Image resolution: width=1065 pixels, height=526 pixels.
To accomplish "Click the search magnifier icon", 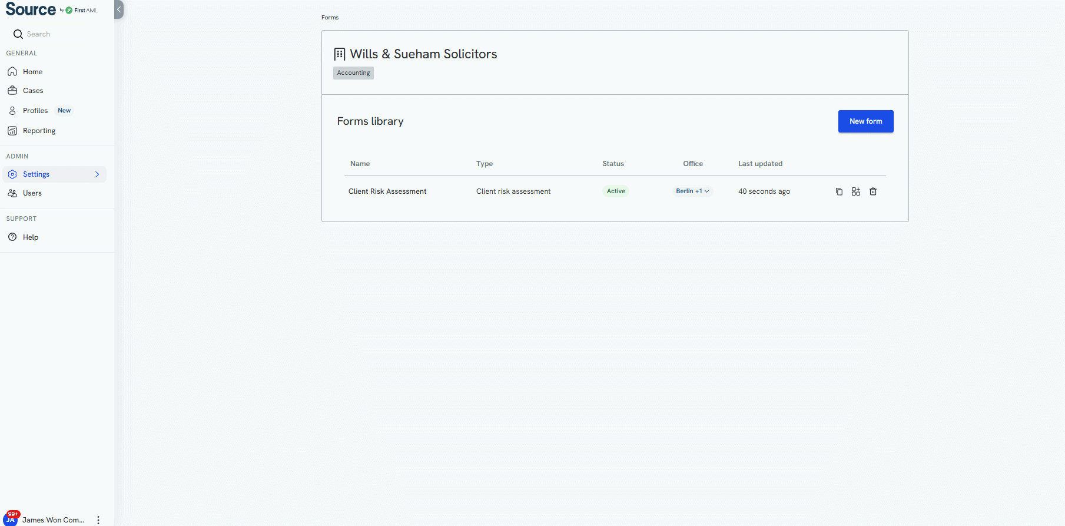I will 18,34.
